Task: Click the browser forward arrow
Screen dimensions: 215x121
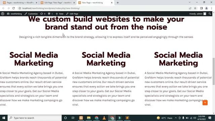Action: (x=8, y=8)
